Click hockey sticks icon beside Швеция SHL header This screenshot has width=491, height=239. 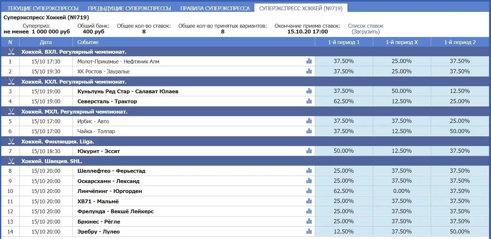pos(12,161)
